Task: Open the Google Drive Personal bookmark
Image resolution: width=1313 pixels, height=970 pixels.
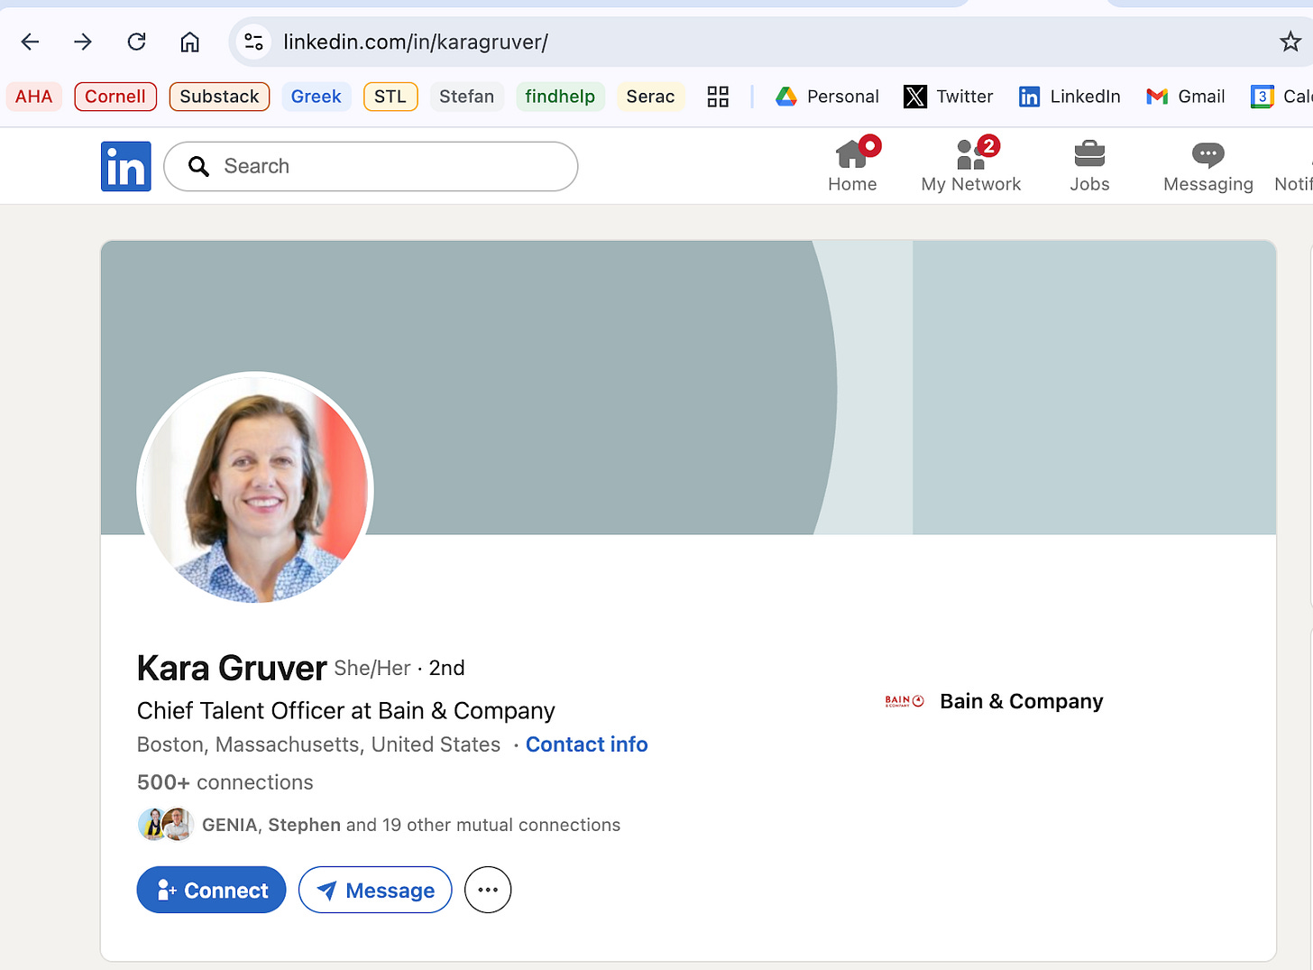Action: coord(827,97)
